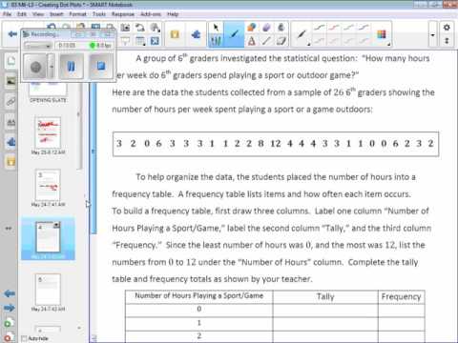The image size is (458, 343).
Task: Open the Add-ons puzzle piece in toolbar
Action: (196, 34)
